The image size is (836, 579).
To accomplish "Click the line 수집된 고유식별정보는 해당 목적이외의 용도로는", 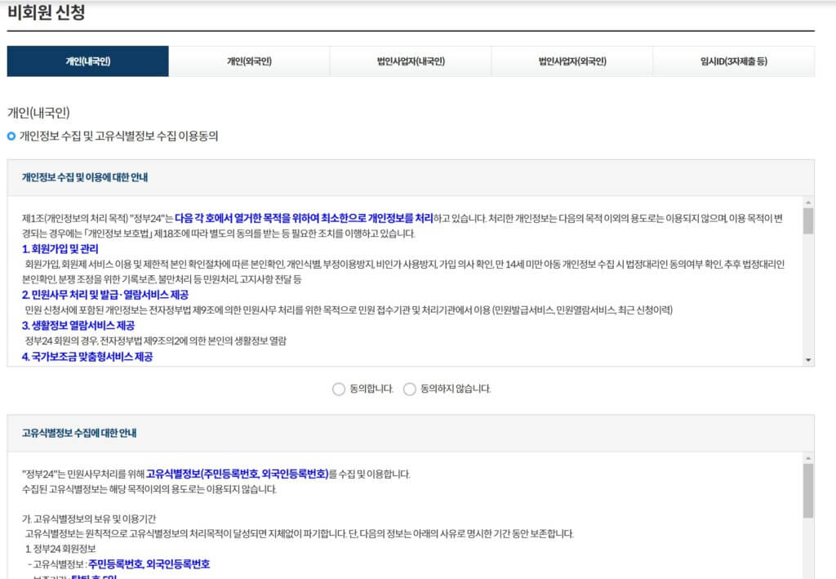I will click(x=149, y=489).
